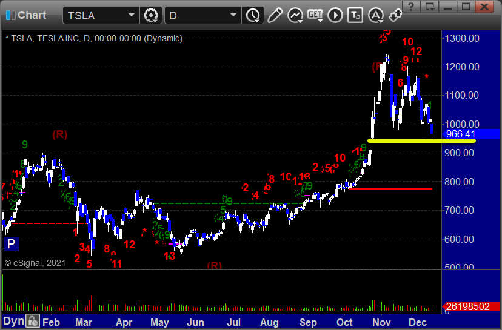This screenshot has width=502, height=330.
Task: Click the 26198502 volume value label
Action: pos(470,306)
